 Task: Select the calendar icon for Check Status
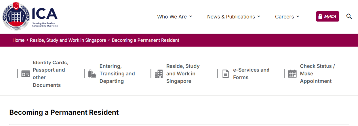tap(292, 74)
